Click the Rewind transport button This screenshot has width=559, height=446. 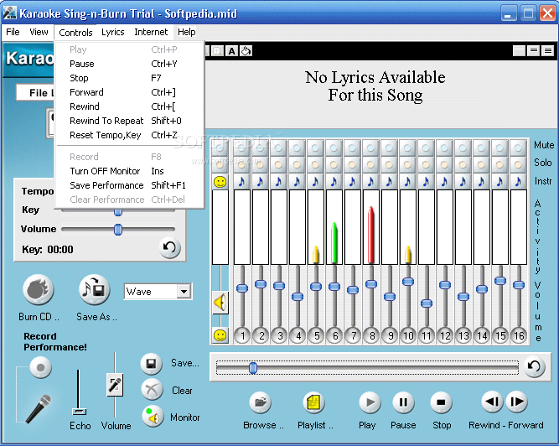pos(492,402)
